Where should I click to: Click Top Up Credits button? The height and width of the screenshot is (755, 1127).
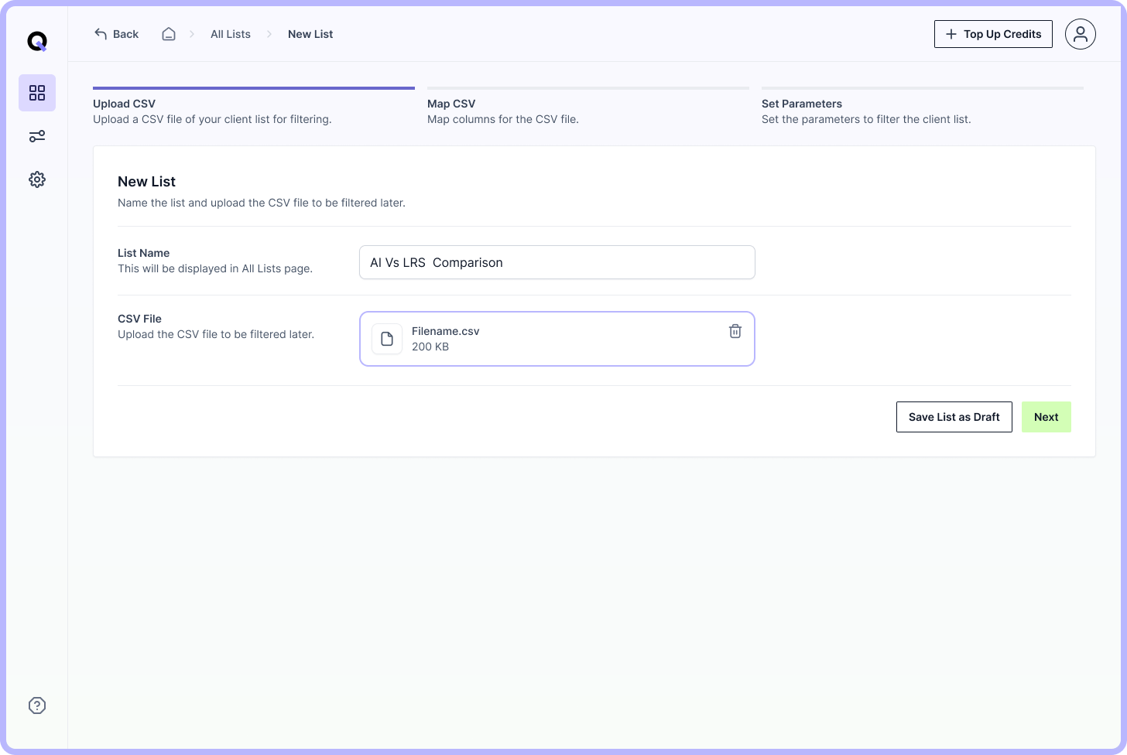point(993,34)
